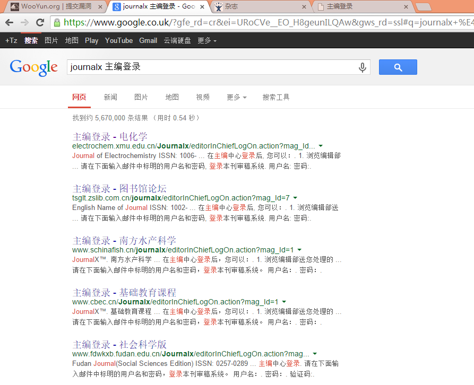Close the WooYun.org tab
The image size is (474, 385).
point(100,7)
